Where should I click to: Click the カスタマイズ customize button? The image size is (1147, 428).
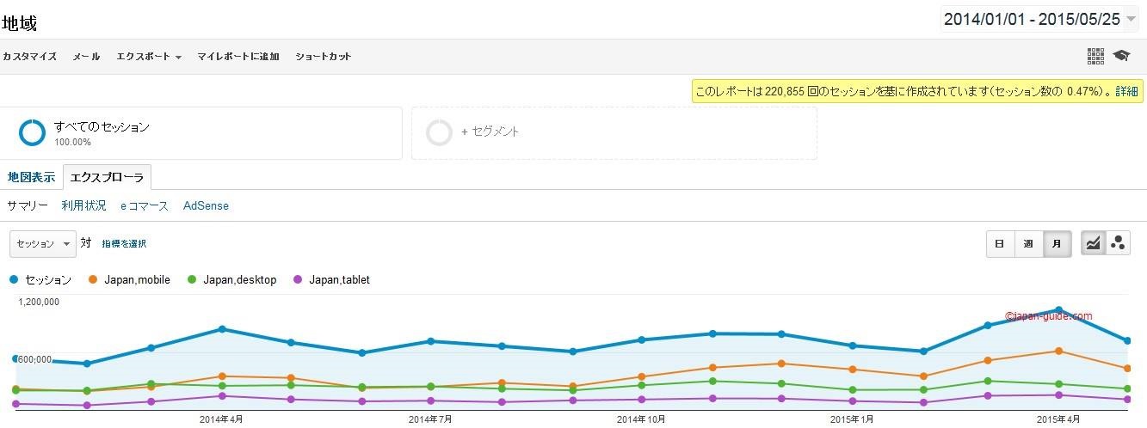(29, 57)
